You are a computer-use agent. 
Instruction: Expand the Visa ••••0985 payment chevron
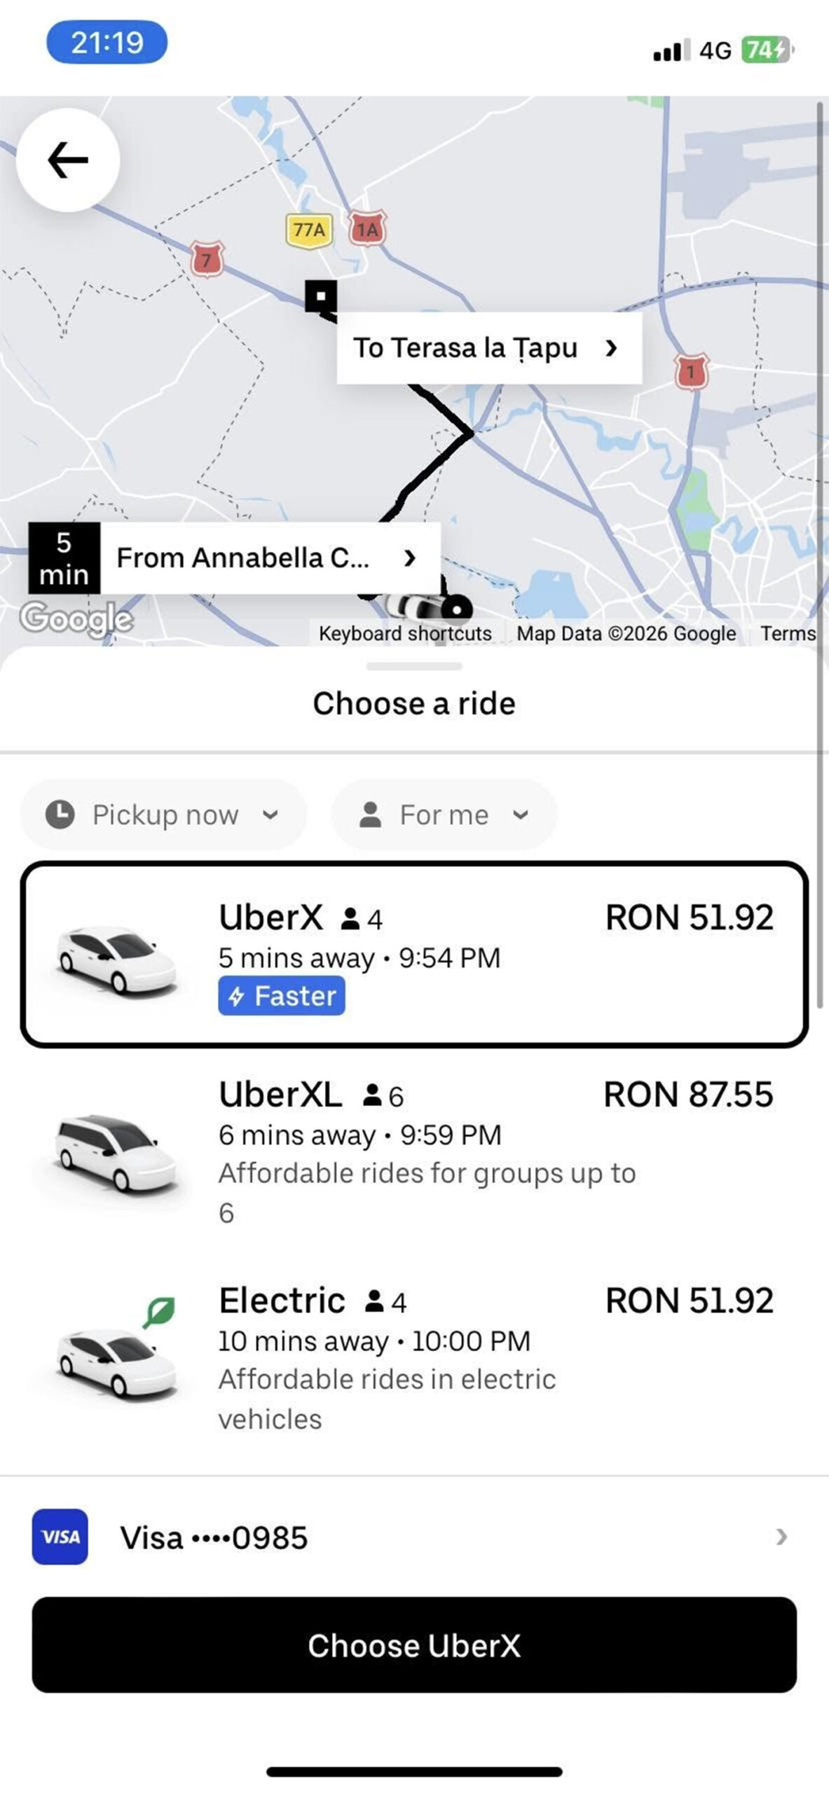(781, 1537)
